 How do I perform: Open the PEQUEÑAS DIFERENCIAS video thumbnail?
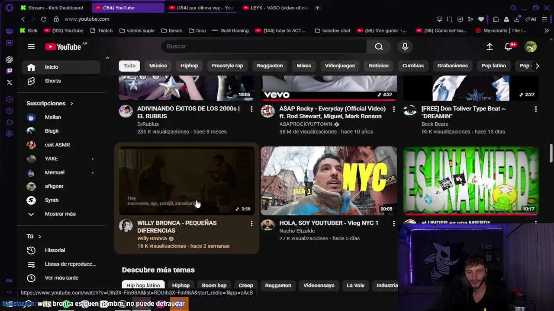pyautogui.click(x=187, y=181)
